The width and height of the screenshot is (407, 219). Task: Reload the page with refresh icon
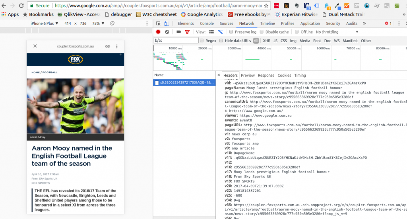(21, 6)
